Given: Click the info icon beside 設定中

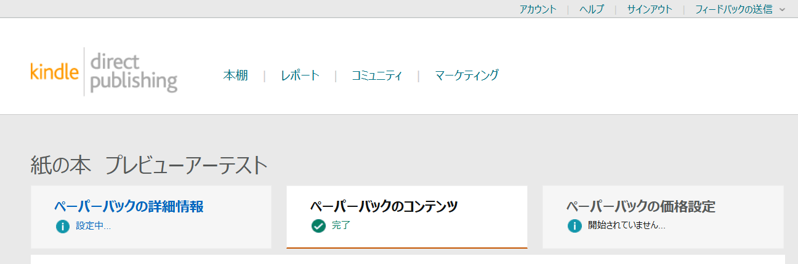Looking at the screenshot, I should [63, 226].
